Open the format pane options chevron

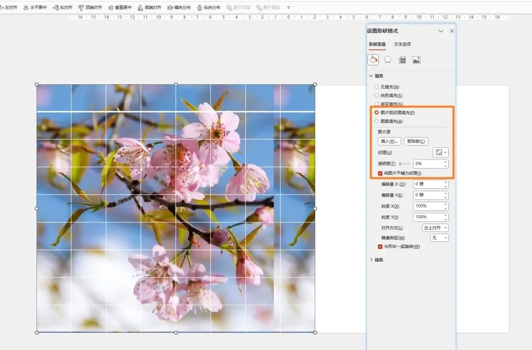[x=441, y=31]
